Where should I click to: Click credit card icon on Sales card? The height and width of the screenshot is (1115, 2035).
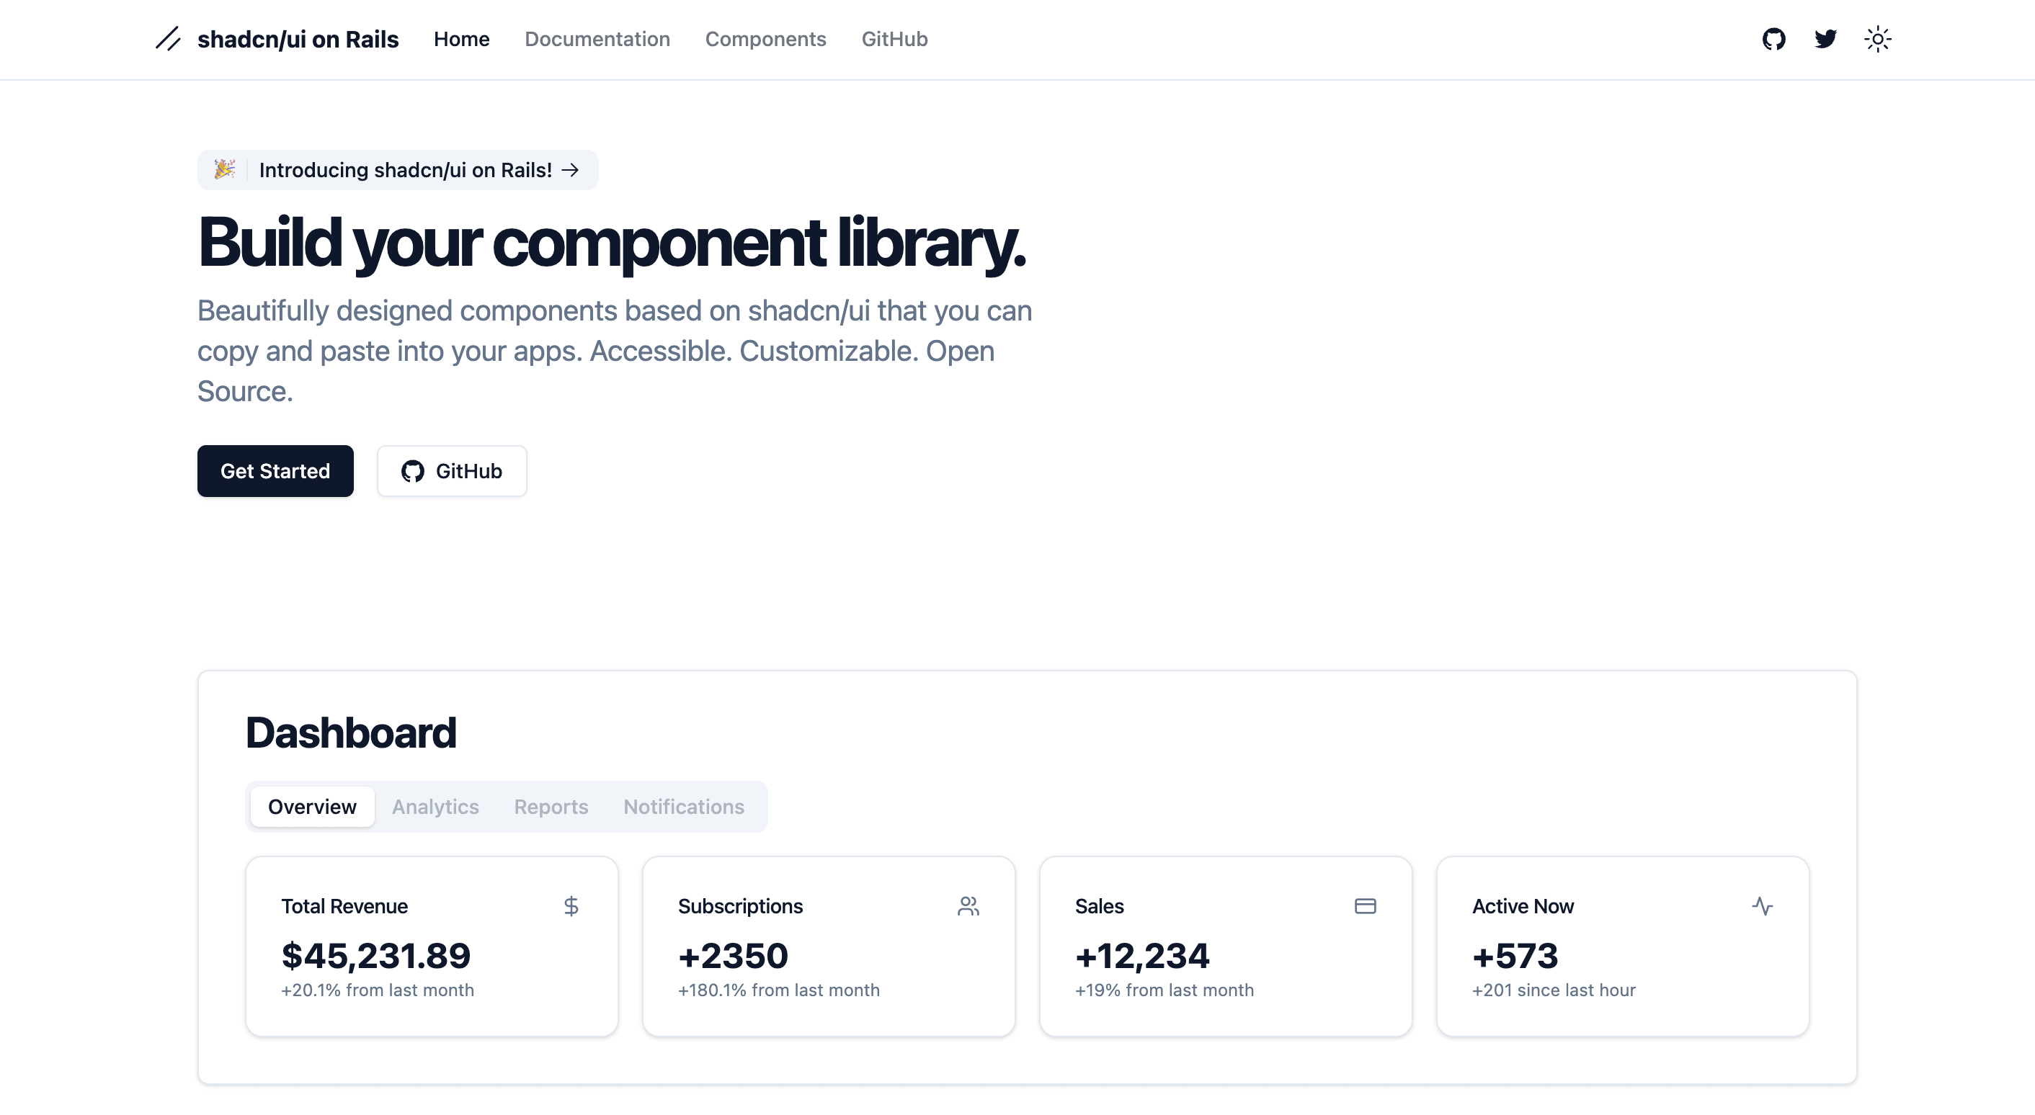[x=1365, y=905]
